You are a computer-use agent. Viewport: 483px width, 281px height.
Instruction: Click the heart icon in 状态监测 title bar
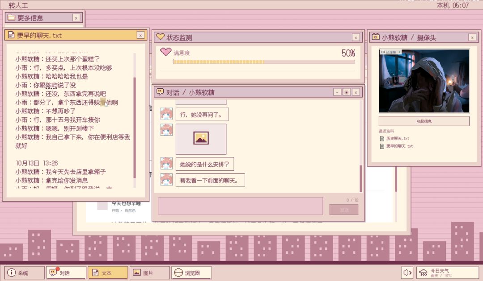(x=160, y=37)
